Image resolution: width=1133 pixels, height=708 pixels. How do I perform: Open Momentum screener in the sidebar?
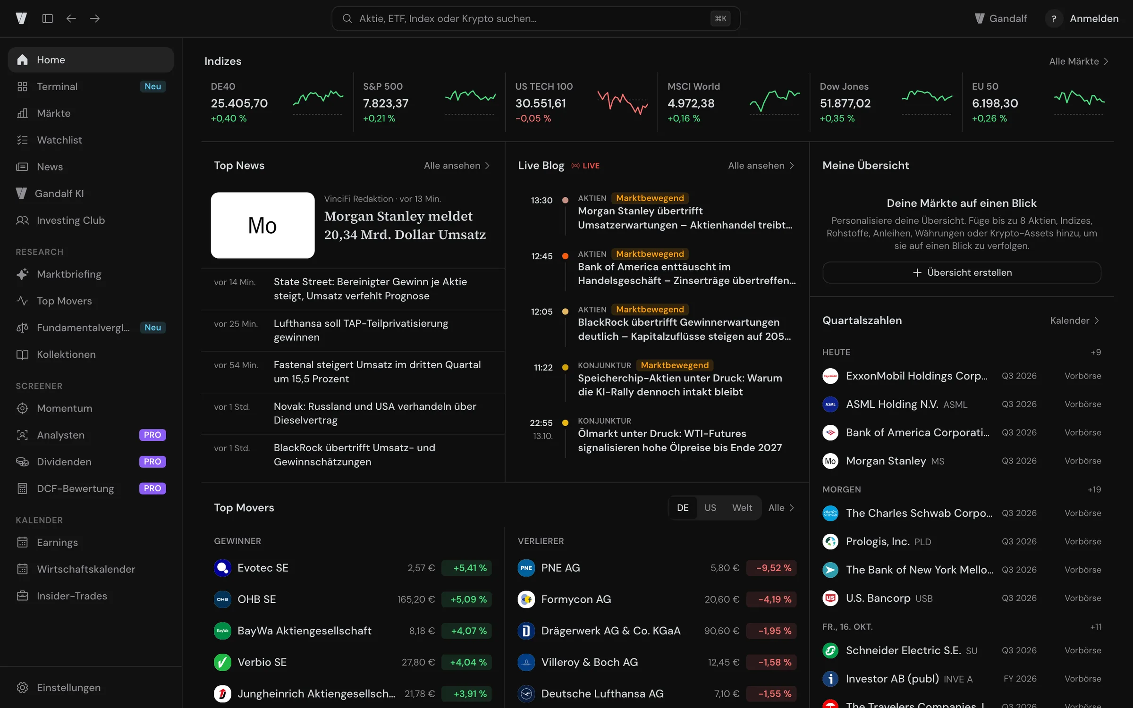point(91,408)
